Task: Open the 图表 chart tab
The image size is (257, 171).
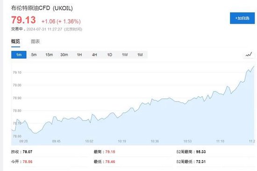Action: click(x=36, y=41)
